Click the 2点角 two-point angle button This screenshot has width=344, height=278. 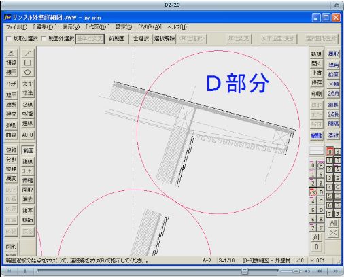pyautogui.click(x=333, y=93)
